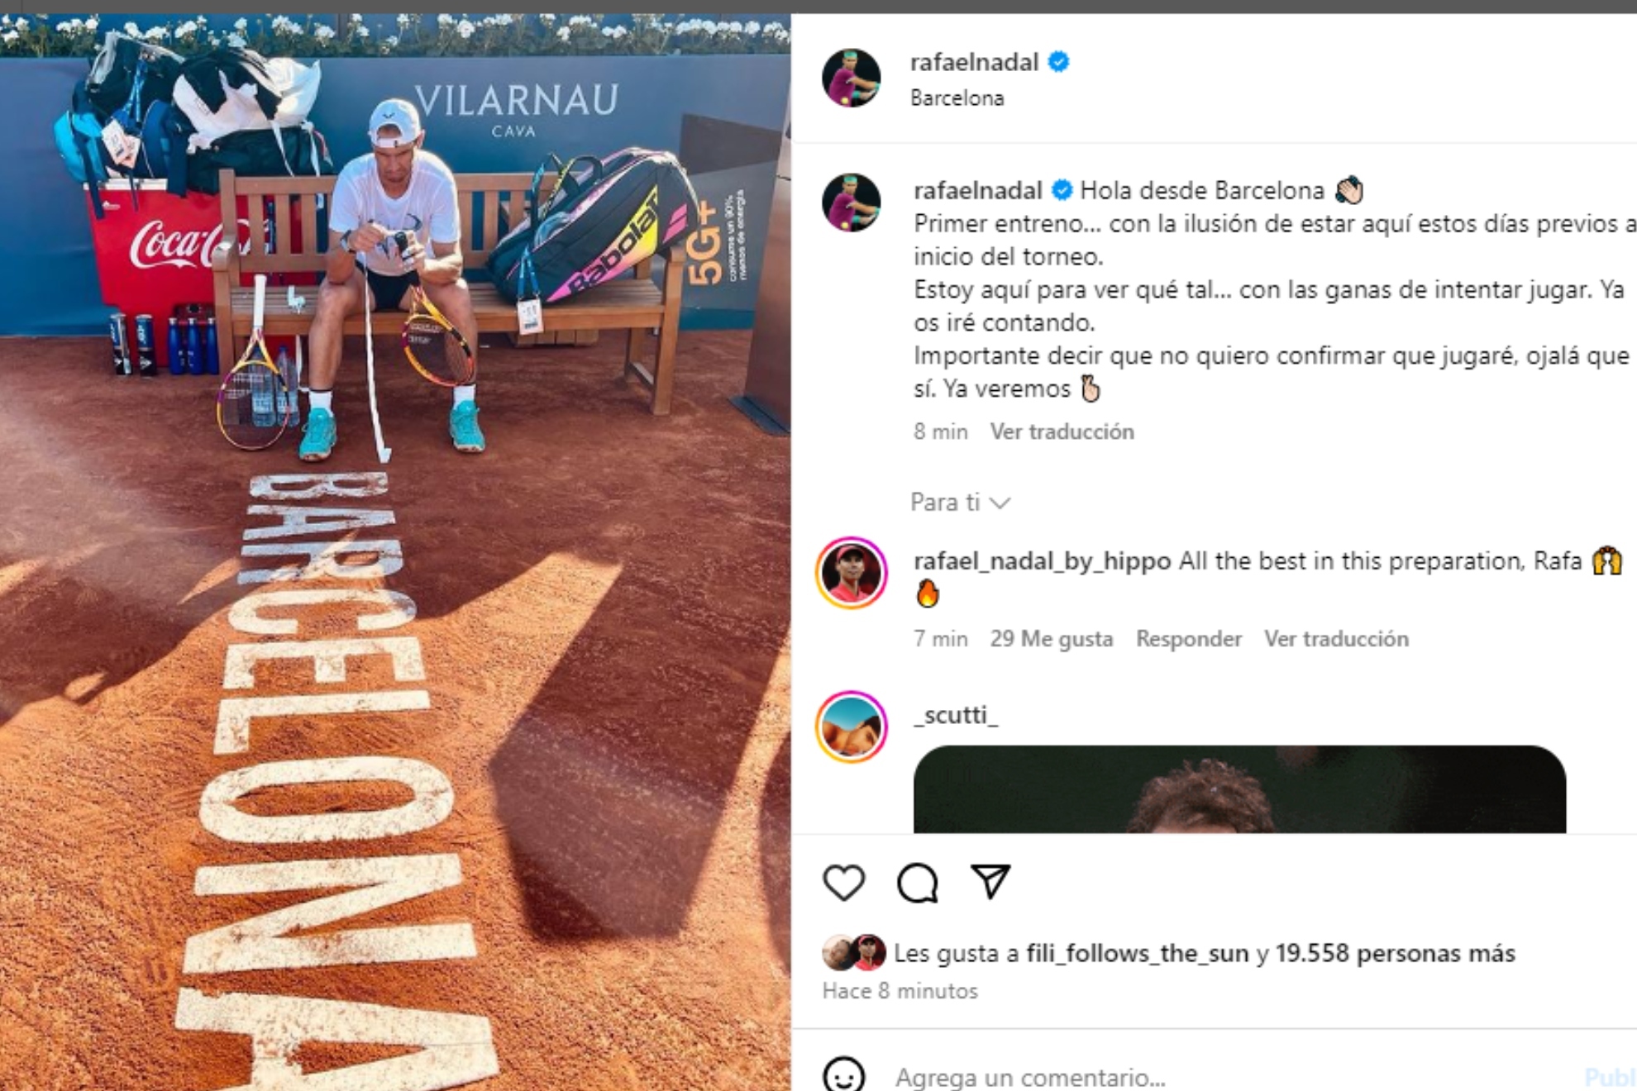The image size is (1637, 1091).
Task: Open the fili_follows_the_sun liker profile
Action: 1138,953
